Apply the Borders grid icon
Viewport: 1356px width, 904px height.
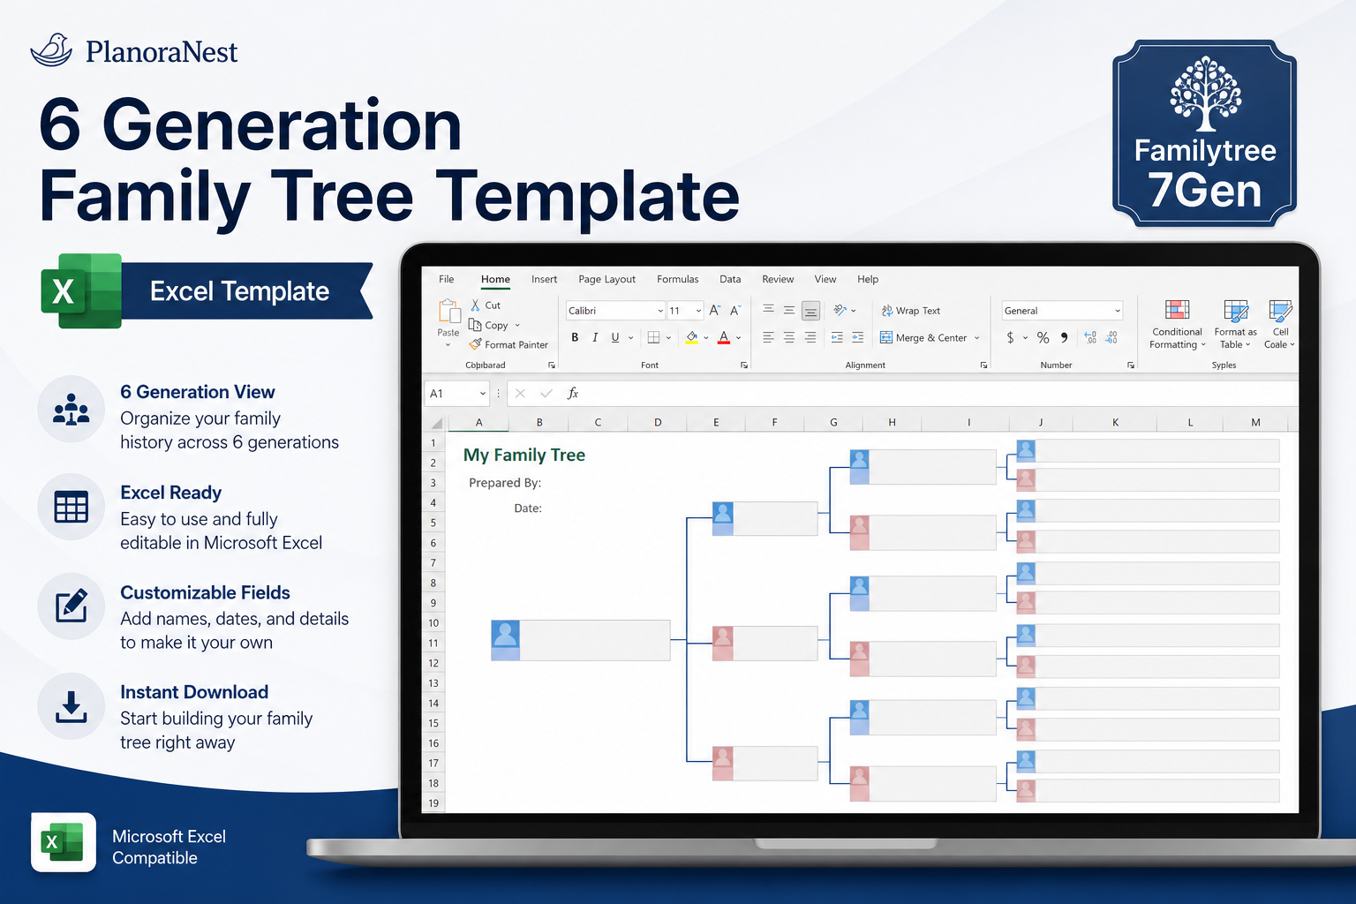[654, 337]
